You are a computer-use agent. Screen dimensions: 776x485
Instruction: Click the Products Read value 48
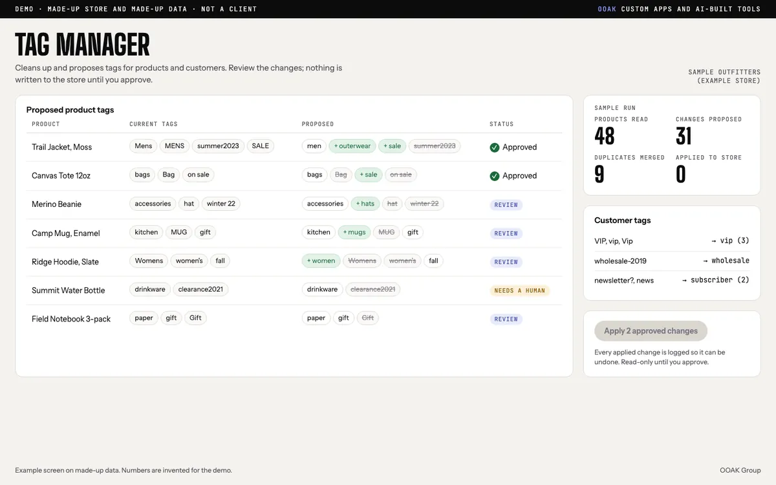point(604,136)
